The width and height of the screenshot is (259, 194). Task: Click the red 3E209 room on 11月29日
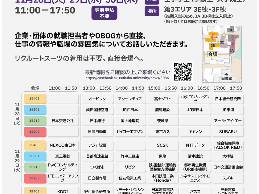pyautogui.click(x=35, y=178)
